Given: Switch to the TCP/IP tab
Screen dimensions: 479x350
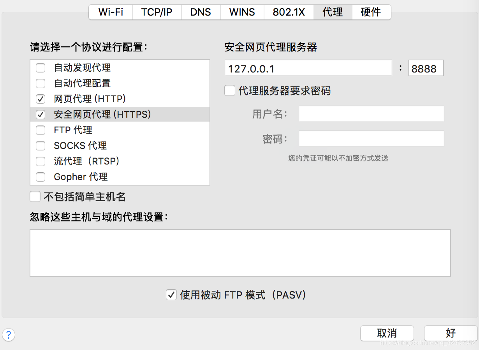Looking at the screenshot, I should (157, 12).
